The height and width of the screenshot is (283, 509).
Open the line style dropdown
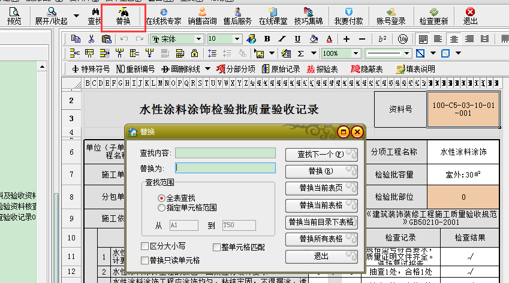point(406,53)
